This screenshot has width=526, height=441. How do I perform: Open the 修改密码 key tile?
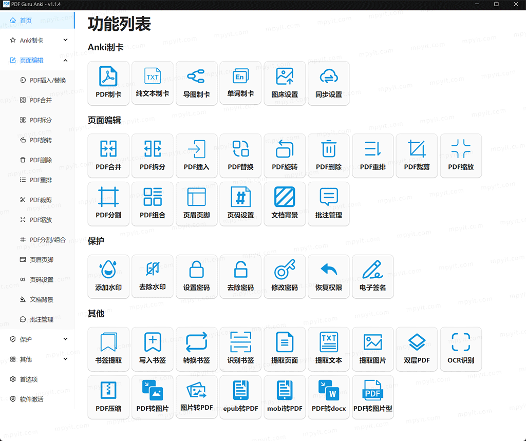285,276
